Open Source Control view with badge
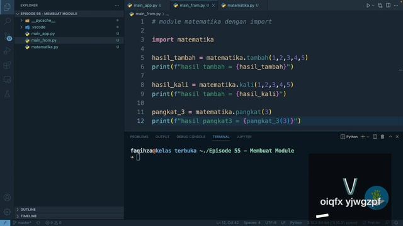 (7, 36)
